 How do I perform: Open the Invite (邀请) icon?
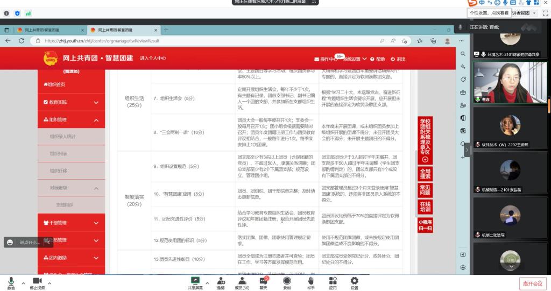pos(221,280)
